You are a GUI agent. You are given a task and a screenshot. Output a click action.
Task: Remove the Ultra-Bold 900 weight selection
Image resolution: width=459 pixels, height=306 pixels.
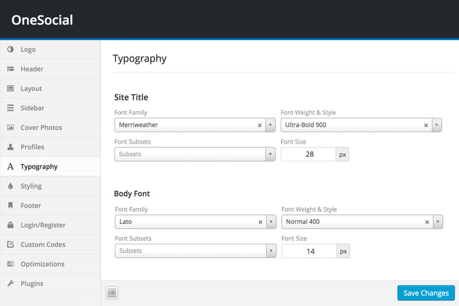pyautogui.click(x=426, y=125)
